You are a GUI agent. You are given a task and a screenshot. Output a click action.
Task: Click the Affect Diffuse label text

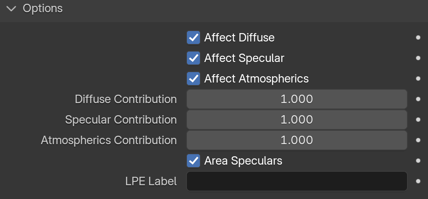click(x=239, y=38)
